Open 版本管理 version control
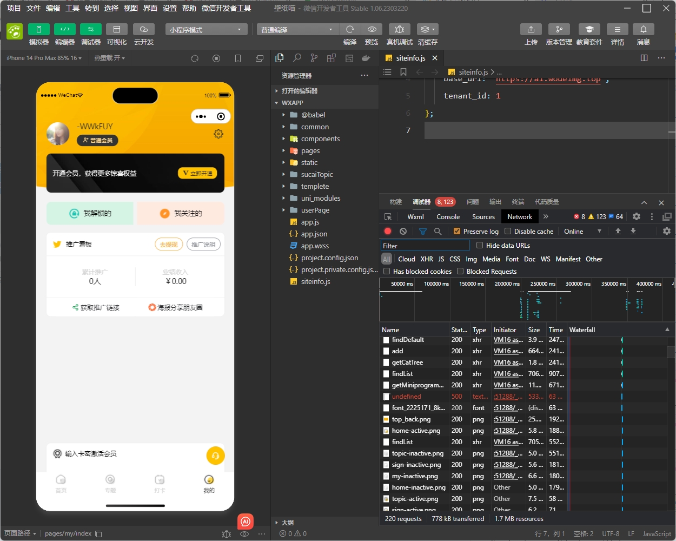This screenshot has width=676, height=541. [559, 29]
